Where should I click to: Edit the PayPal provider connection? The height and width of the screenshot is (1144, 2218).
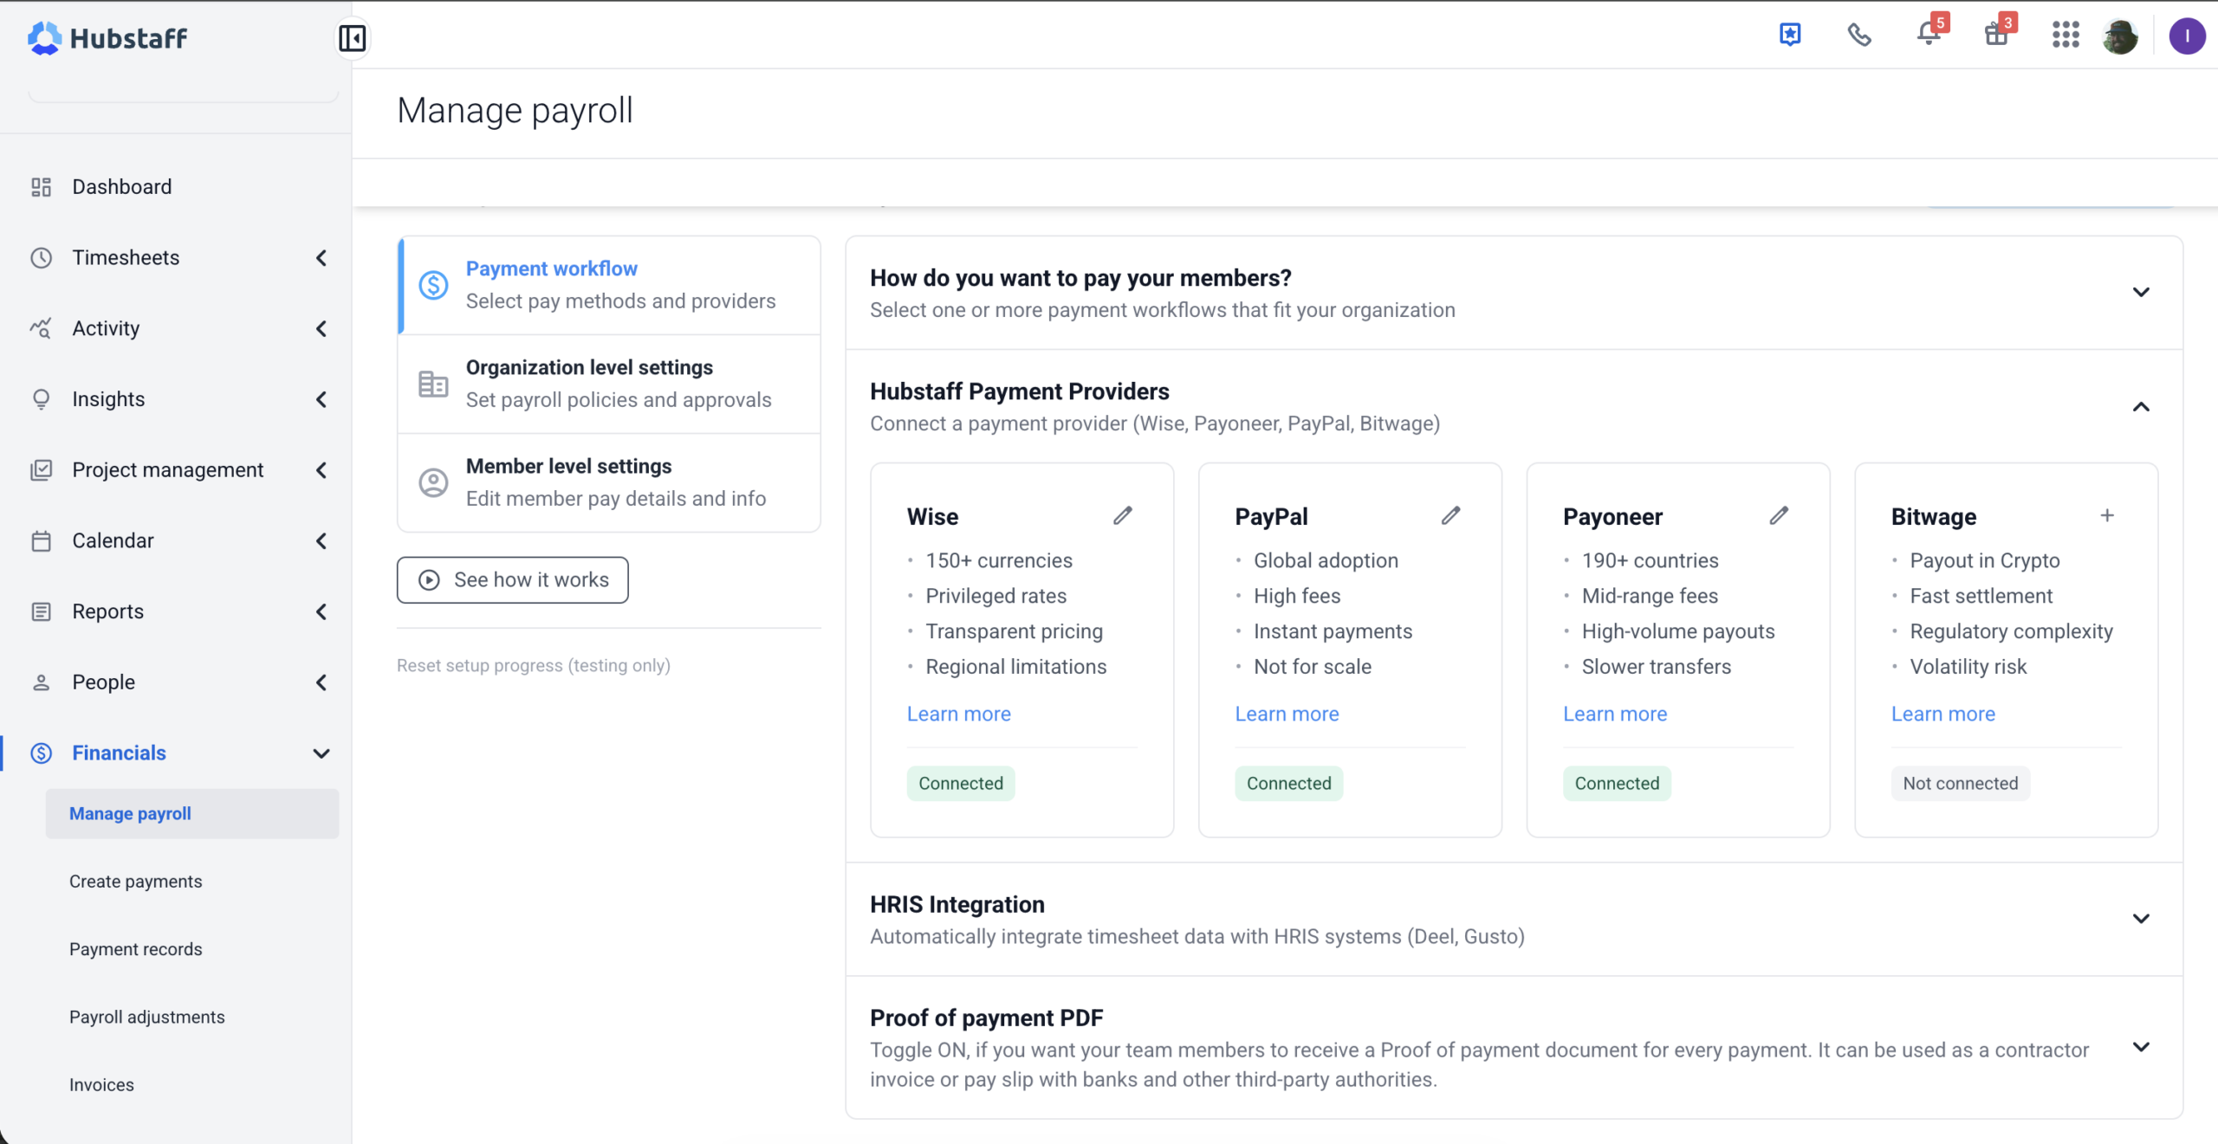coord(1450,516)
